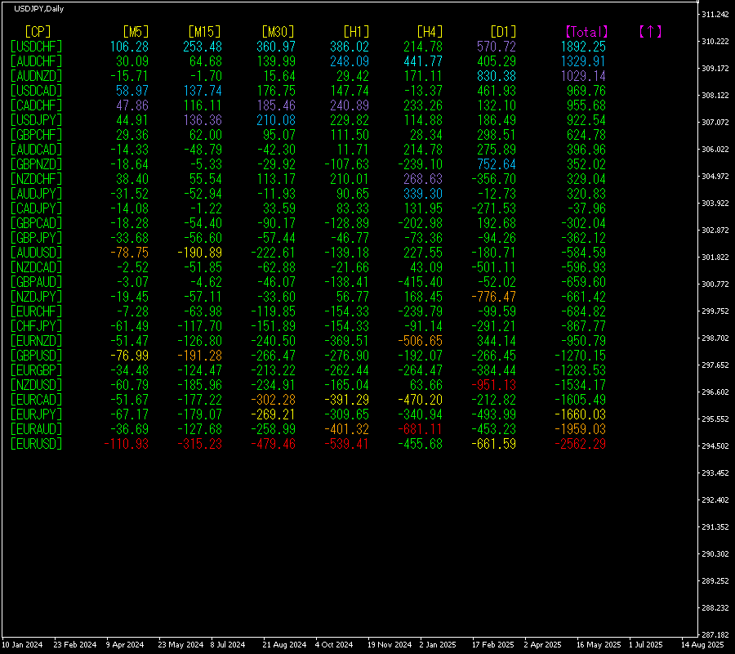The width and height of the screenshot is (735, 654).
Task: Select the [EURJPY] pair label
Action: point(36,414)
